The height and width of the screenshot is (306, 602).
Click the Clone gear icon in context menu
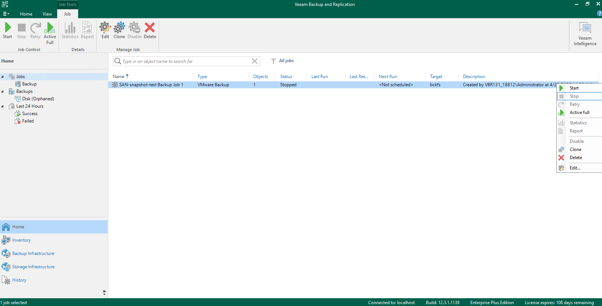click(561, 149)
